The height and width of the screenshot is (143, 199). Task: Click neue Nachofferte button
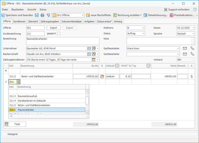pos(99,15)
